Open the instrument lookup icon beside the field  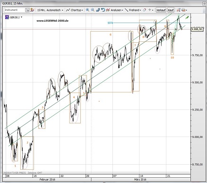pos(27,10)
